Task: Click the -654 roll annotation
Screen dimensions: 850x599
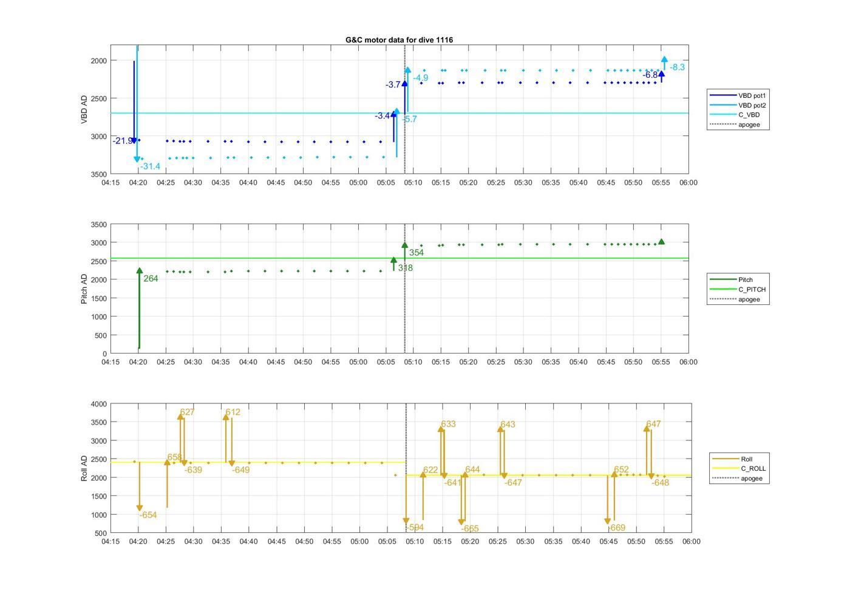Action: point(148,515)
